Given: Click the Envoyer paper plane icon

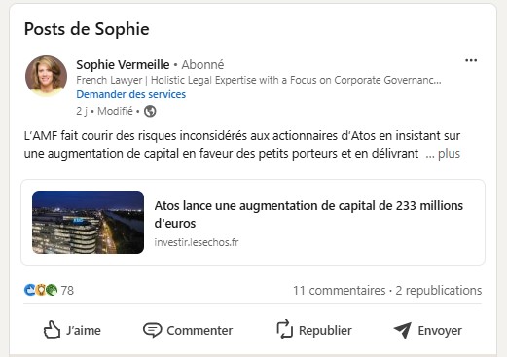Looking at the screenshot, I should 403,330.
